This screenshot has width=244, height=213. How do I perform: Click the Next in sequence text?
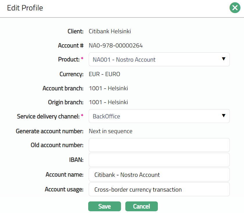111,131
